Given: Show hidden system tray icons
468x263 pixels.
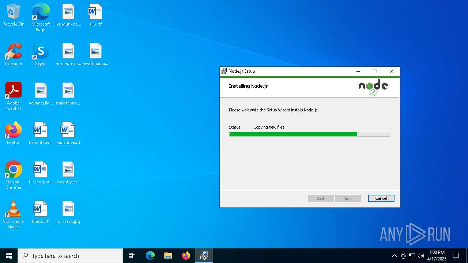Looking at the screenshot, I should click(x=395, y=256).
